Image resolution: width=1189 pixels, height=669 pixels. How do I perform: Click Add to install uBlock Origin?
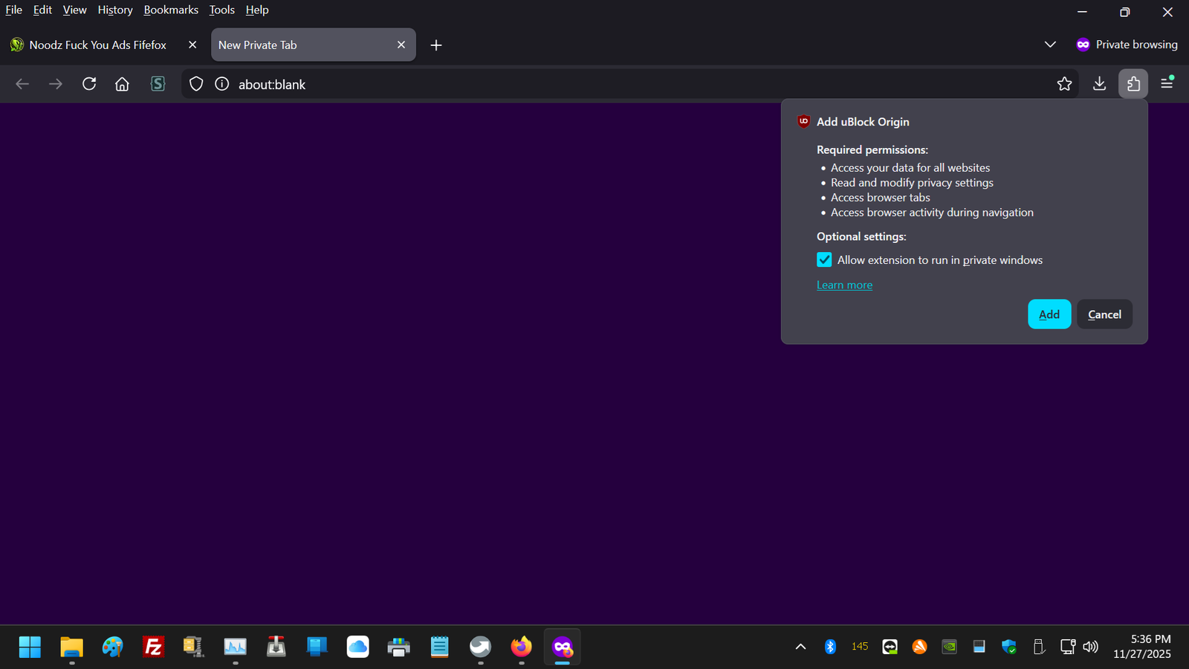1049,314
